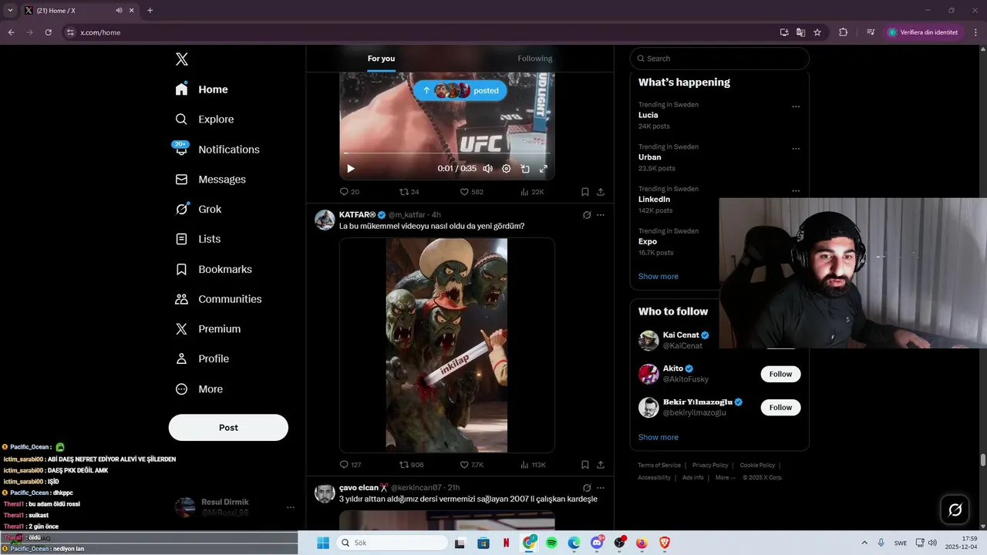
Task: Toggle picture-in-picture on the UFC video
Action: pyautogui.click(x=525, y=169)
